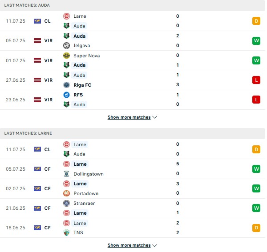Expand Show more matches under Larne list
267x252 pixels.
(x=129, y=245)
